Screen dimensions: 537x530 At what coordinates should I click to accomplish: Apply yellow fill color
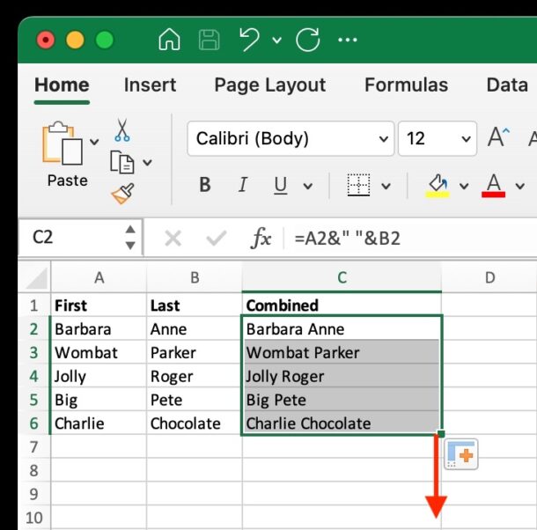[x=438, y=186]
